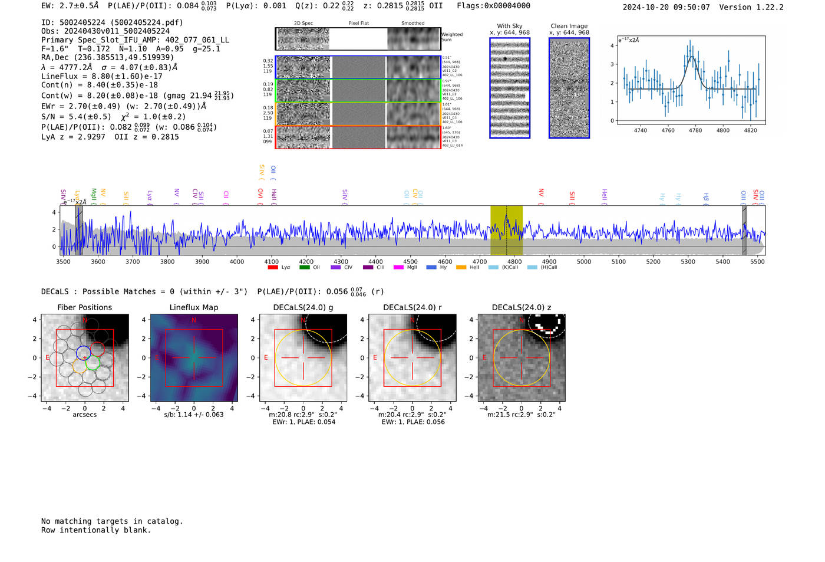Click the gray hatched band near 5460
Image resolution: width=825 pixels, height=562 pixels.
tap(744, 230)
